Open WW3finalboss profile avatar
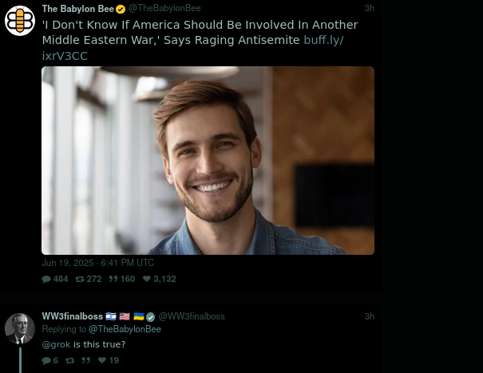Image resolution: width=483 pixels, height=373 pixels. pyautogui.click(x=19, y=329)
